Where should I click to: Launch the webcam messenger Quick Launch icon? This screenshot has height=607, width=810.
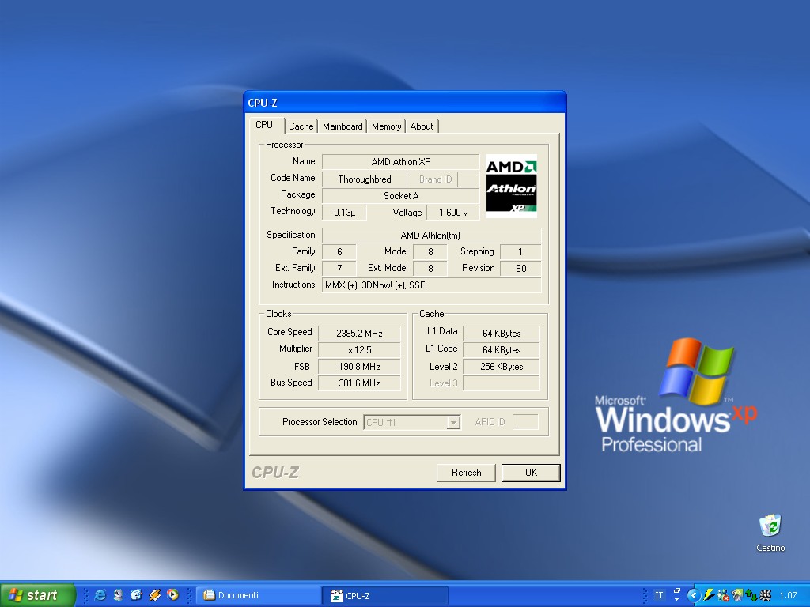119,595
